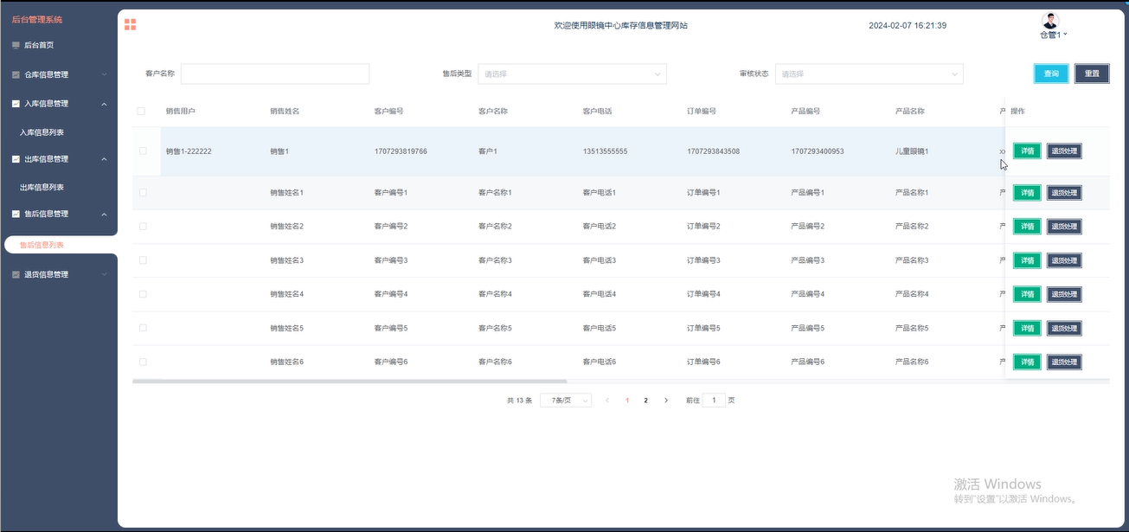The width and height of the screenshot is (1129, 532).
Task: Open 出库信息列表 submenu item
Action: coord(42,187)
